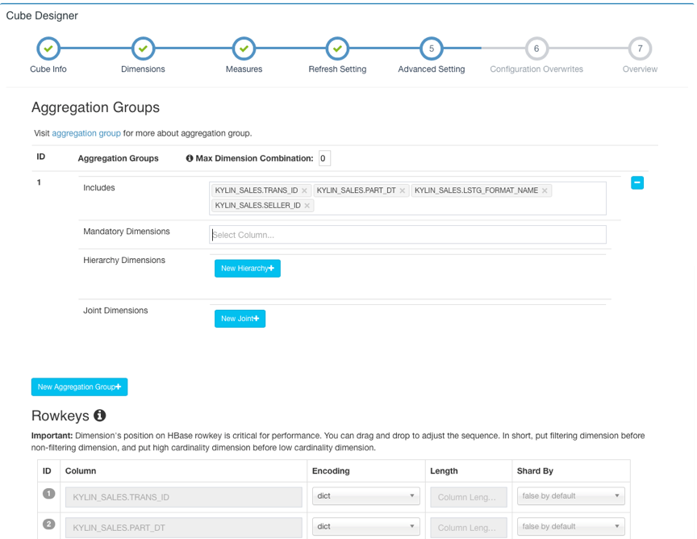The height and width of the screenshot is (539, 697).
Task: Focus the Mandatory Dimensions select column field
Action: [407, 235]
